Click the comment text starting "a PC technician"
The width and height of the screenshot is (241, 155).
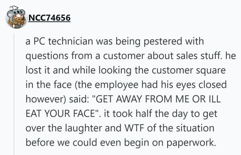coord(131,92)
